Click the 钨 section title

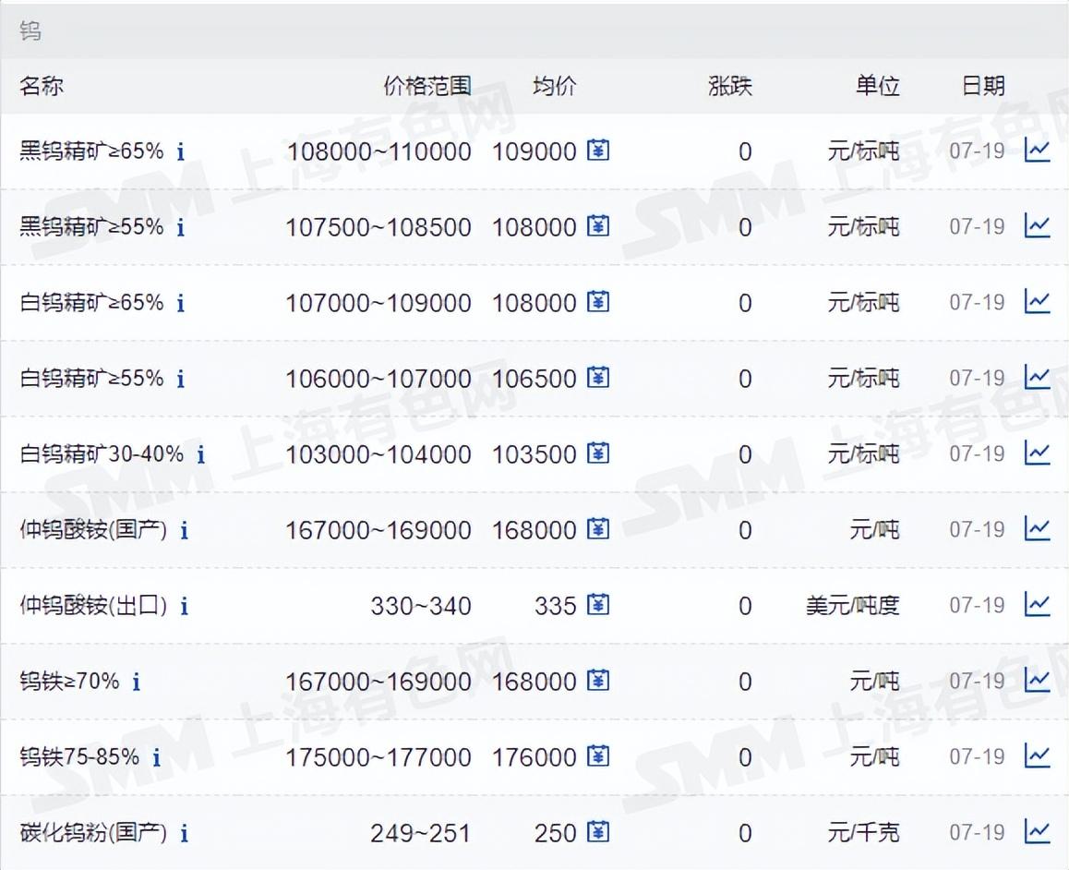coord(30,29)
